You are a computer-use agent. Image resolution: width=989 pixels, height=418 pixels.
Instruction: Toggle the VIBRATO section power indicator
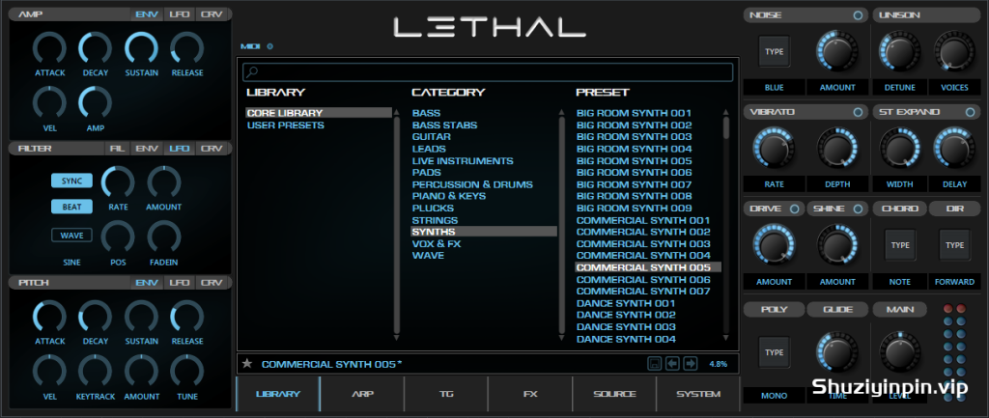858,112
